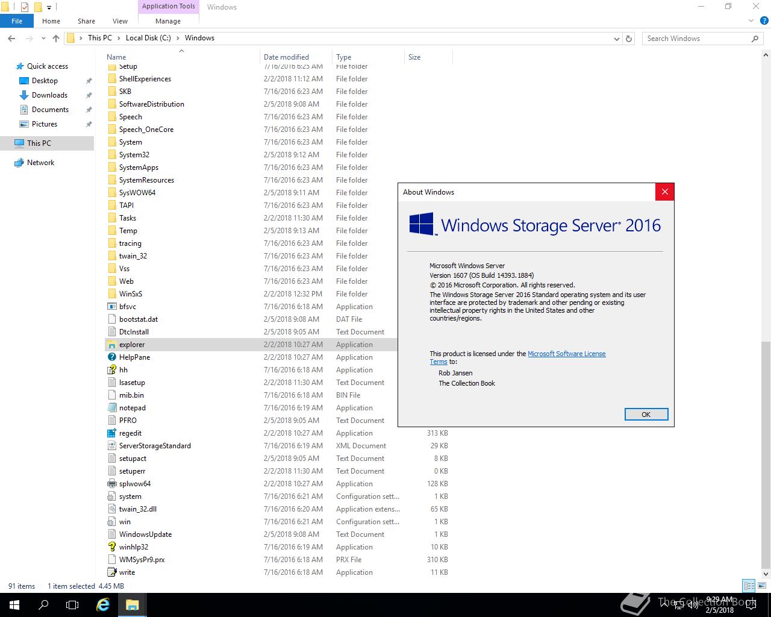Click the WinSxS folder icon
771x617 pixels.
point(111,294)
